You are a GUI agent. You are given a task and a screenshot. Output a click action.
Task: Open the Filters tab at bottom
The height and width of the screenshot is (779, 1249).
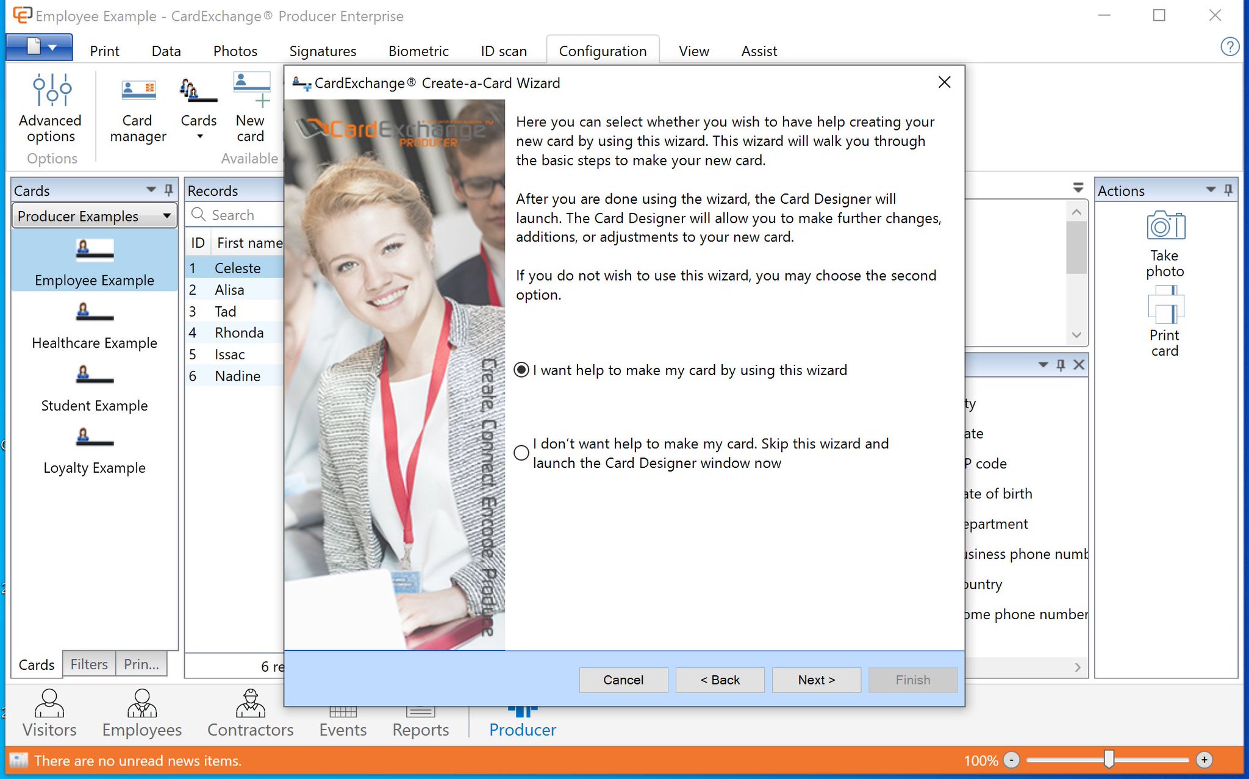pos(89,664)
